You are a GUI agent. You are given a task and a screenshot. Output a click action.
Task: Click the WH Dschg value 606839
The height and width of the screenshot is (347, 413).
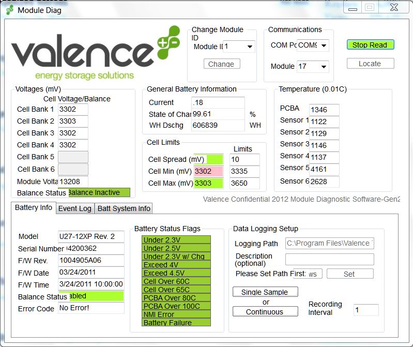coord(218,125)
